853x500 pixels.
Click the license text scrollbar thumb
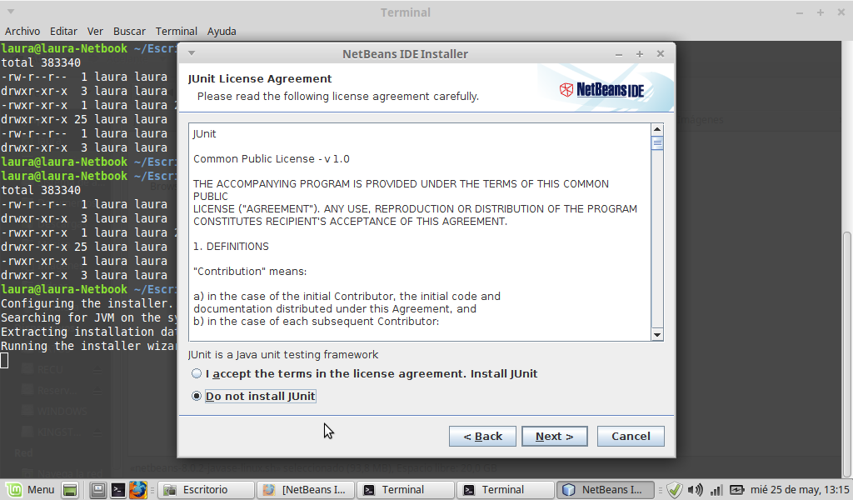click(x=657, y=143)
